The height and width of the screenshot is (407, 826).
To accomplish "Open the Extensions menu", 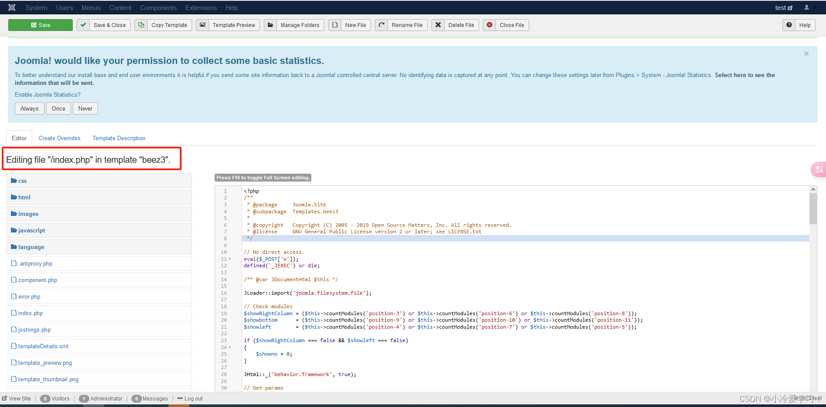I will point(201,7).
